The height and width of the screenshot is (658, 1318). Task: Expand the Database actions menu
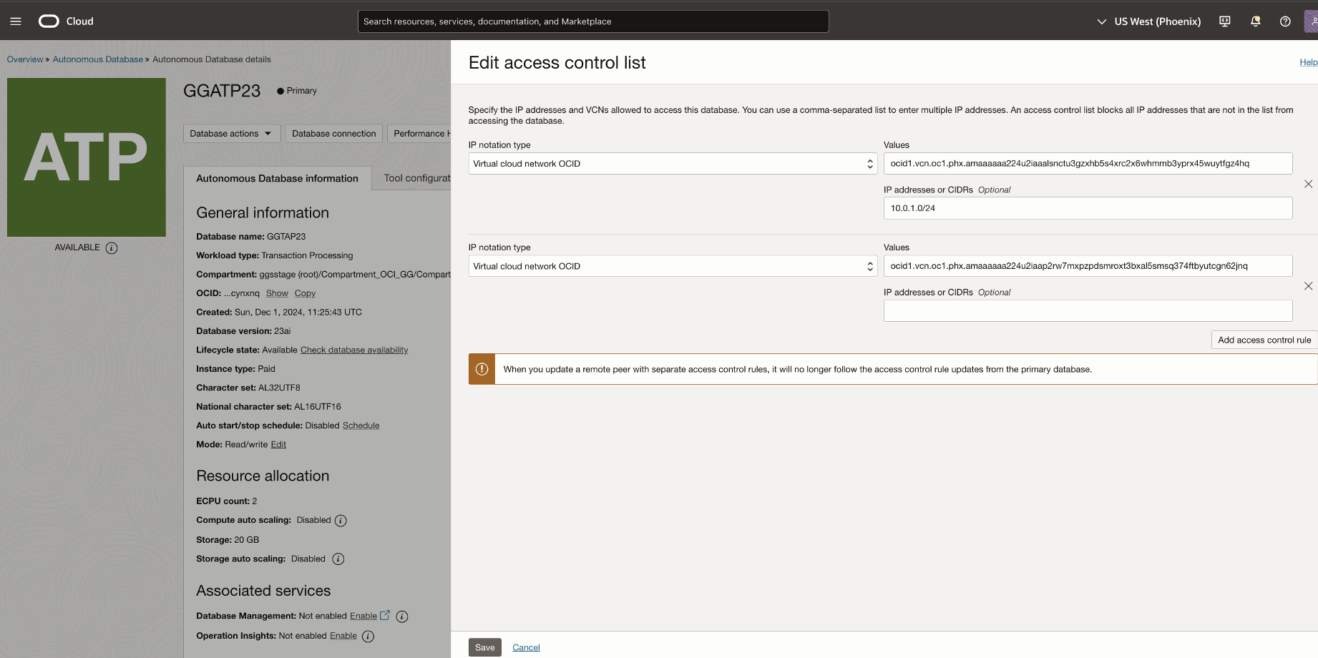click(x=231, y=134)
